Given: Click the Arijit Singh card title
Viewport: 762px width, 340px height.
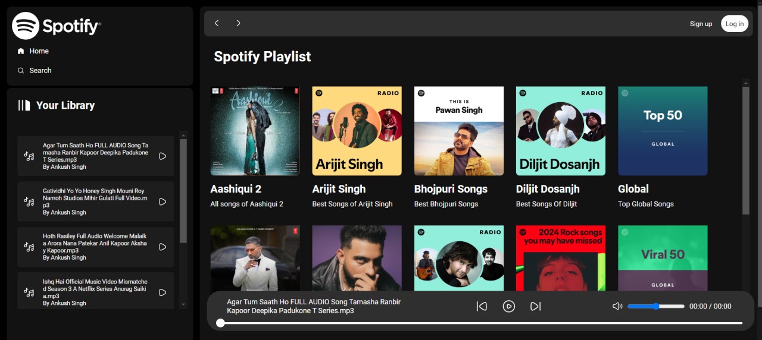Looking at the screenshot, I should (x=339, y=189).
